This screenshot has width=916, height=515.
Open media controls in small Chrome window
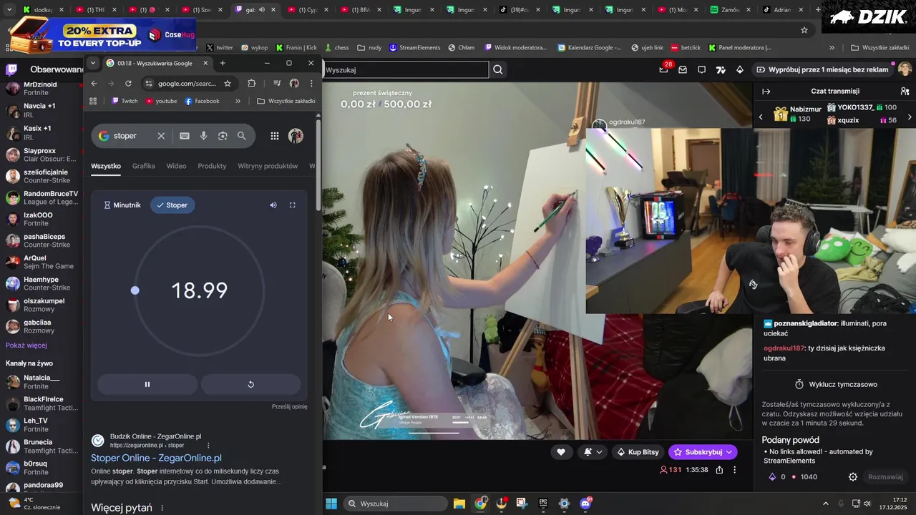point(277,84)
